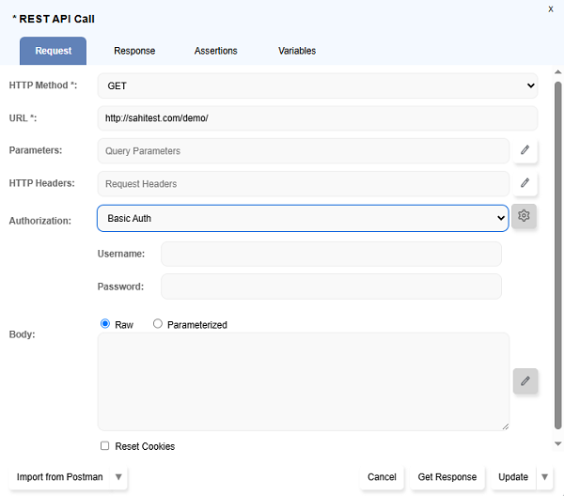Focus the Username input field
This screenshot has height=496, width=564.
(331, 254)
